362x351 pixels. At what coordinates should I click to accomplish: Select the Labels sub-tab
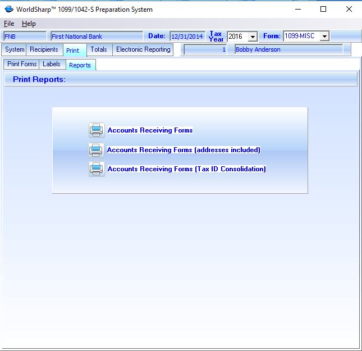(52, 65)
